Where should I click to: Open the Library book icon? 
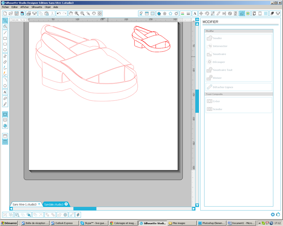5,120
